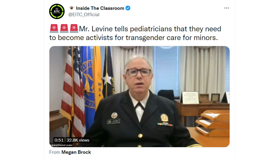The width and height of the screenshot is (279, 158).
Task: Click the blue verified badge
Action: [x=128, y=8]
